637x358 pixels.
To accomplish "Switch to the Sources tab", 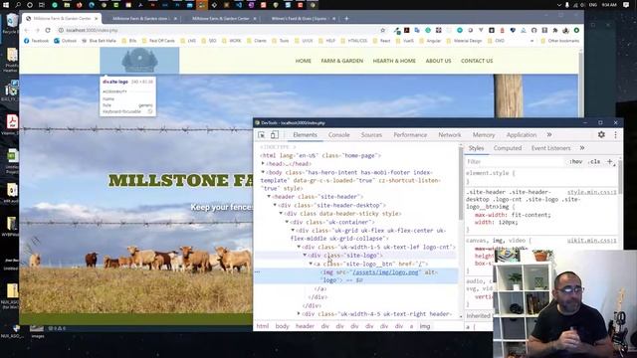I will [x=371, y=135].
